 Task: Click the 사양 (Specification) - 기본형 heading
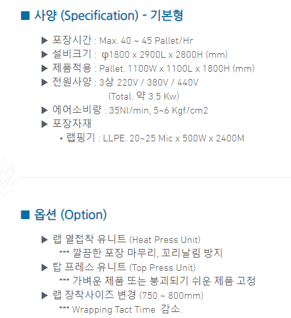(x=108, y=16)
